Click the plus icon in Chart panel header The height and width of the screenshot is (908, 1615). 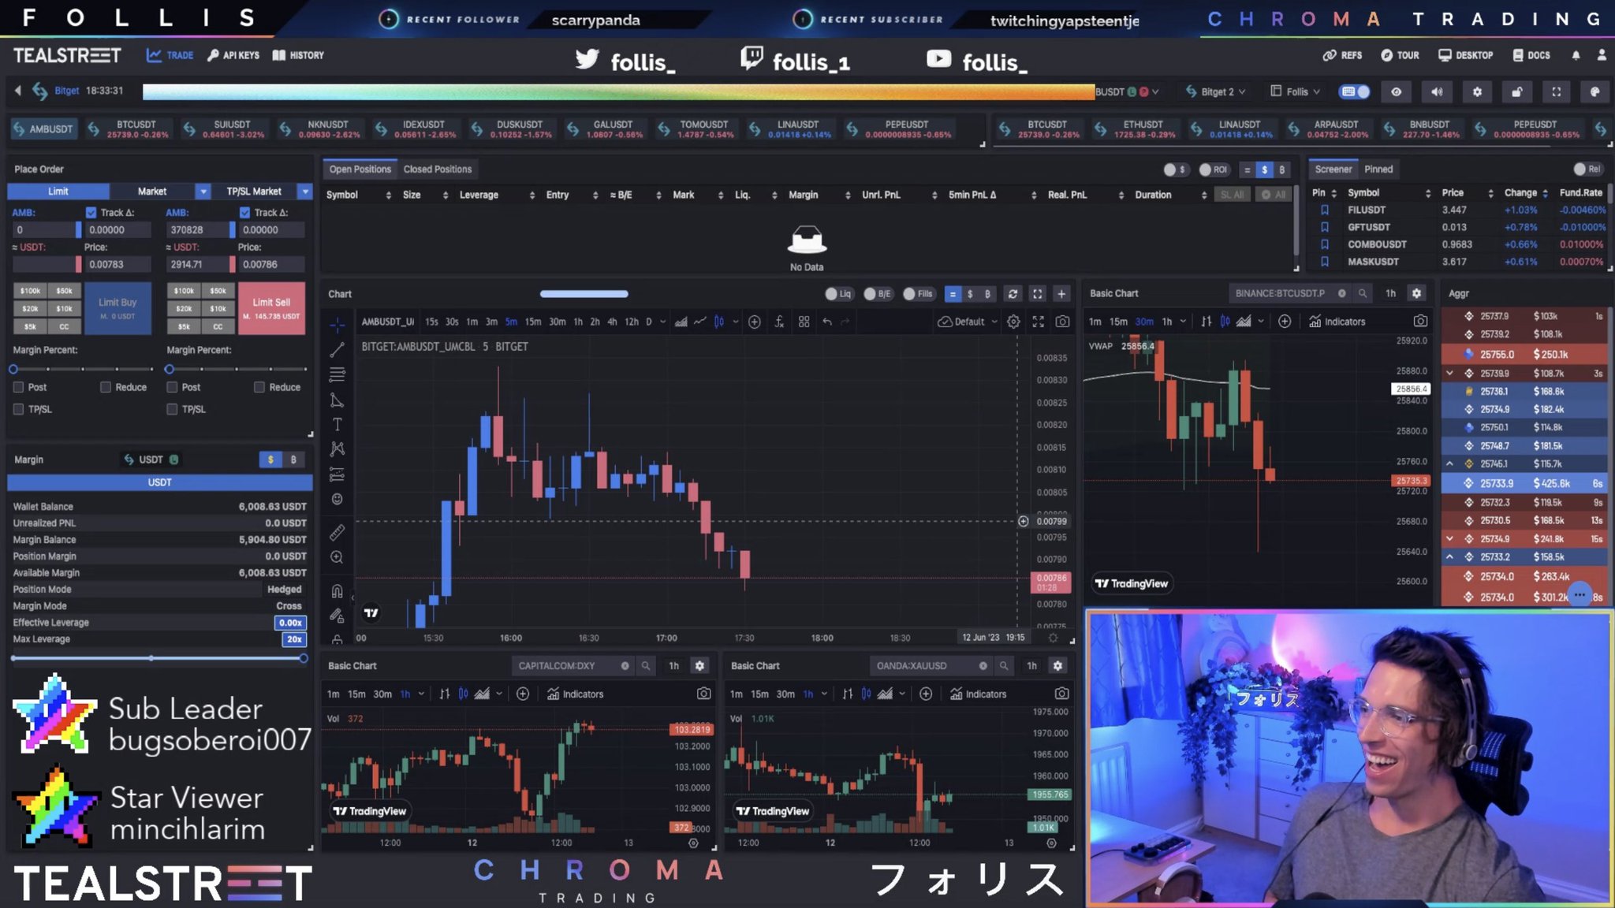point(1061,294)
